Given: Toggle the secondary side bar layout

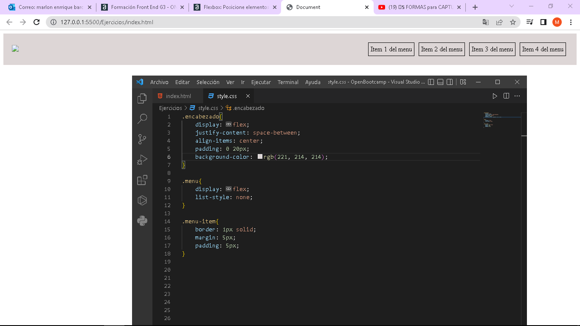Looking at the screenshot, I should point(450,82).
